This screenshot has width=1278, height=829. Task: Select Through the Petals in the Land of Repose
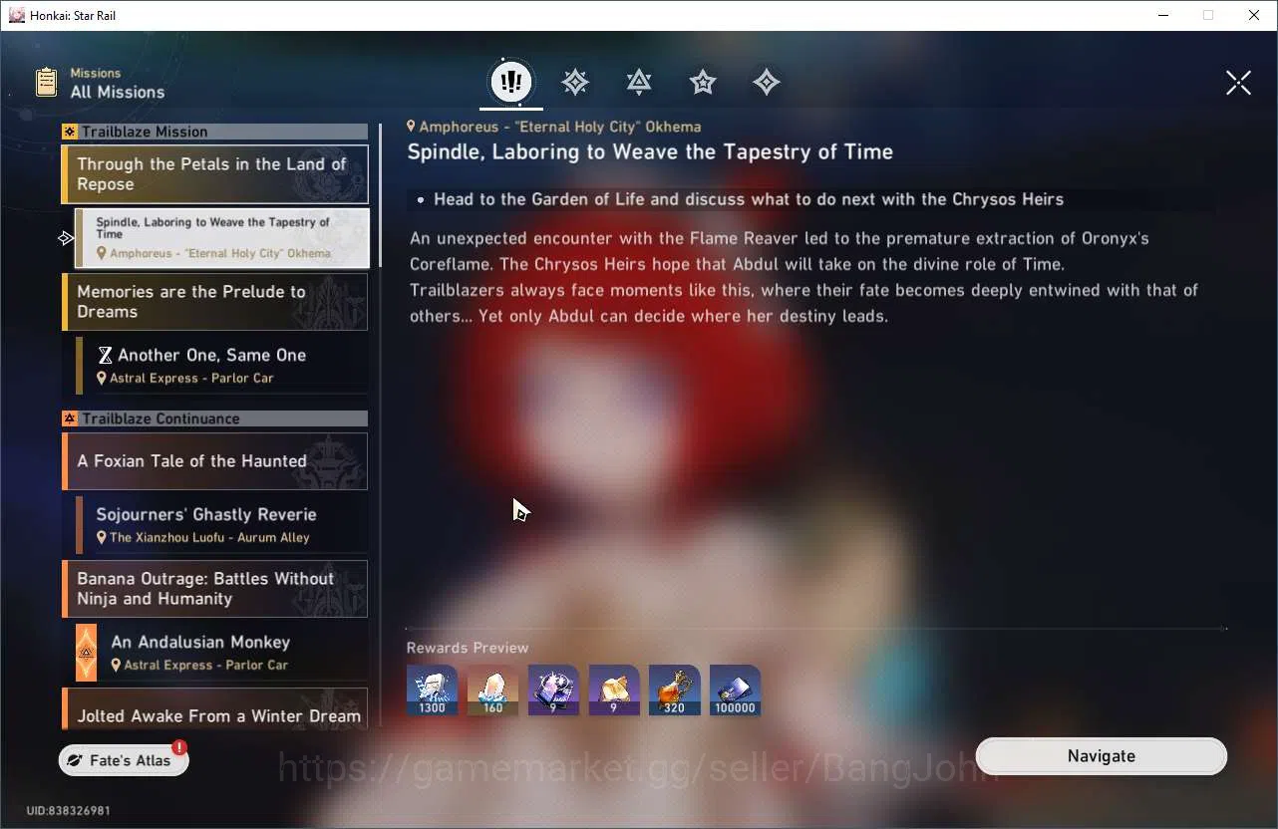215,174
